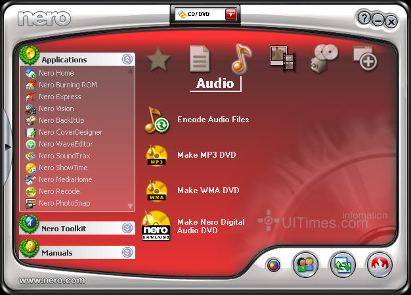The height and width of the screenshot is (295, 411).
Task: Click the Make MP3 DVD label
Action: pyautogui.click(x=207, y=155)
